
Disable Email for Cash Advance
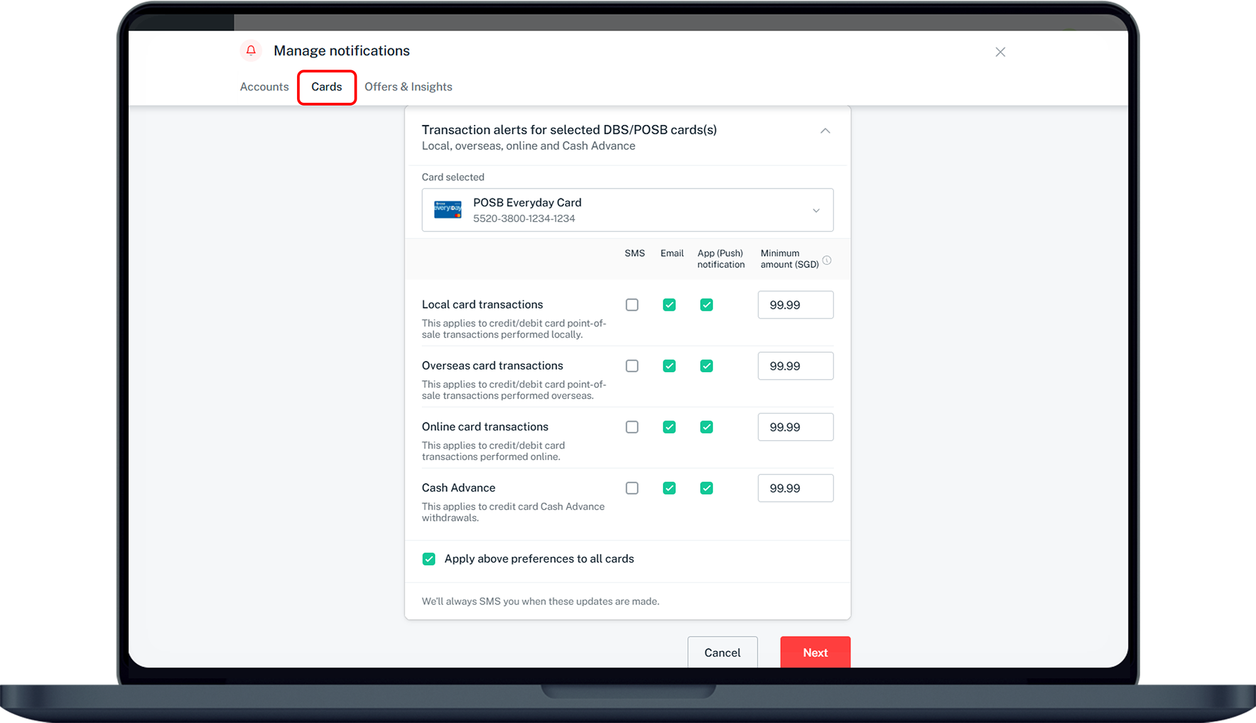(x=669, y=488)
